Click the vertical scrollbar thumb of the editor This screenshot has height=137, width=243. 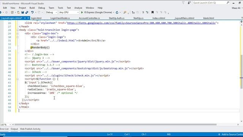click(241, 72)
